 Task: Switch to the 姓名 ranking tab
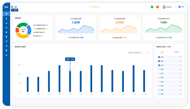pos(162,52)
